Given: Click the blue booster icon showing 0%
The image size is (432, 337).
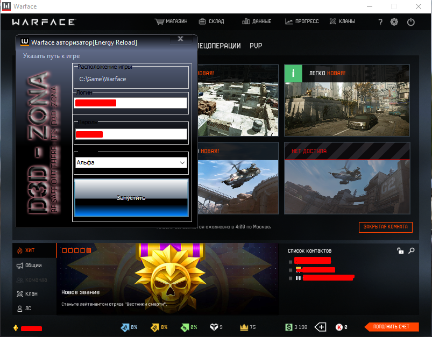Looking at the screenshot, I should (x=125, y=327).
